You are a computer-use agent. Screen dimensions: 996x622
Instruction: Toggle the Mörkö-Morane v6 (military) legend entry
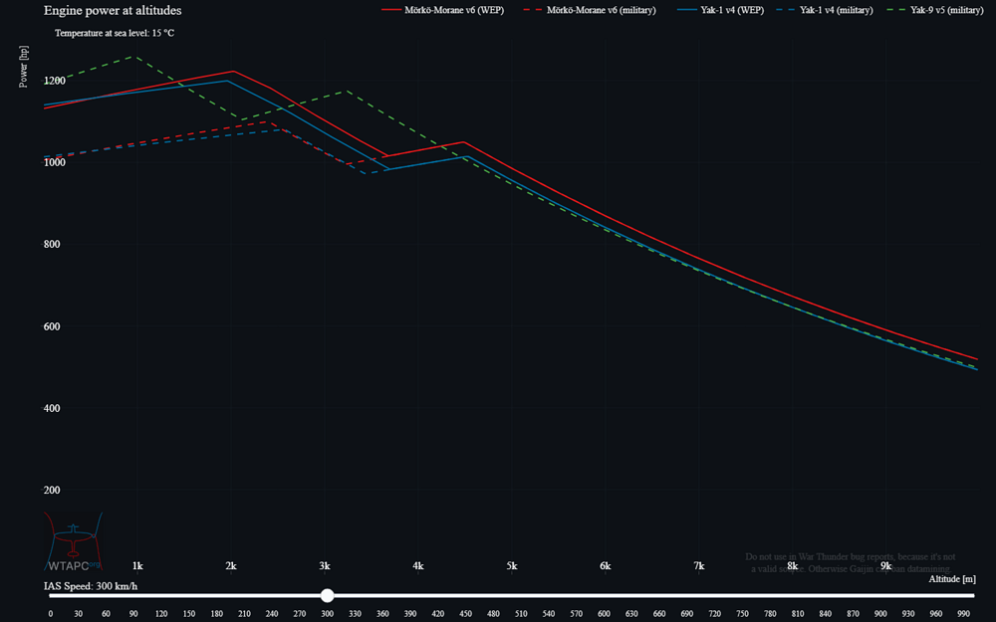tap(590, 10)
